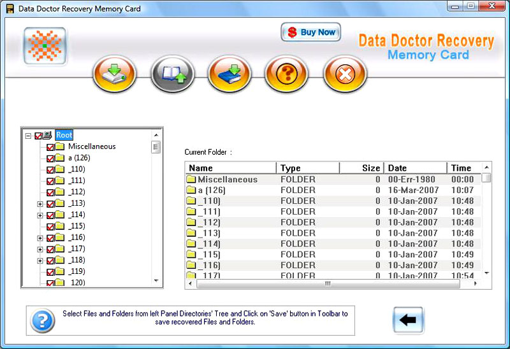Click the tree panel vertical scrollbar thumb
Image resolution: width=510 pixels, height=349 pixels.
point(156,147)
